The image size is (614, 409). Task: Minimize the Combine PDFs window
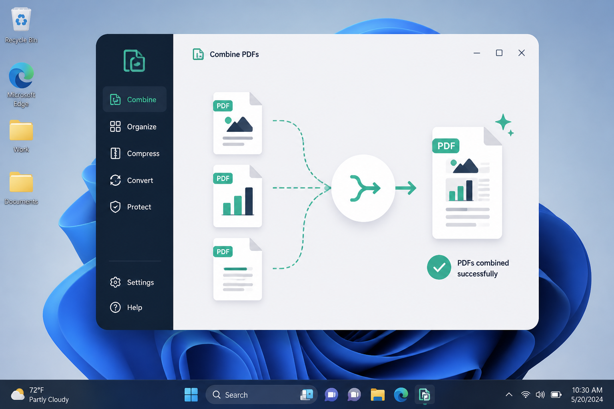pos(477,53)
